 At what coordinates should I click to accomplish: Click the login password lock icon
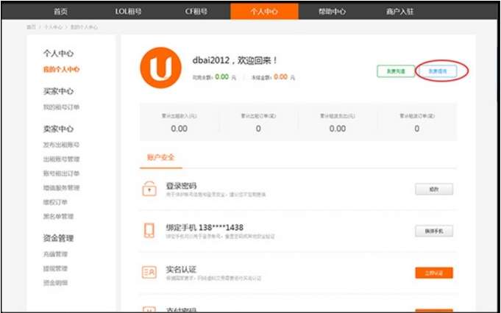tap(149, 189)
